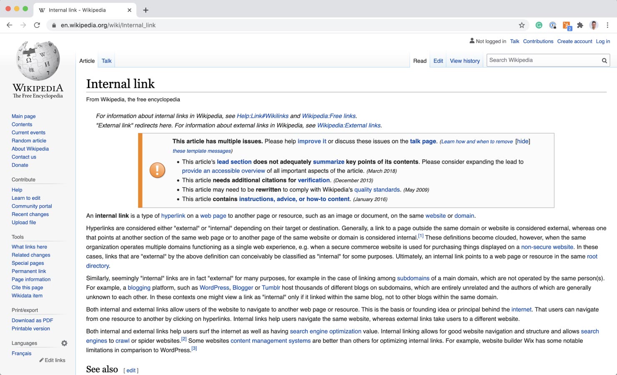Open Chrome's three-dot menu
Screen dimensions: 617x375
(607, 25)
